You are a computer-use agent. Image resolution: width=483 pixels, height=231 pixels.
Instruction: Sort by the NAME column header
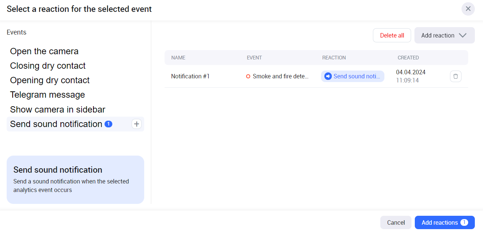coord(178,58)
